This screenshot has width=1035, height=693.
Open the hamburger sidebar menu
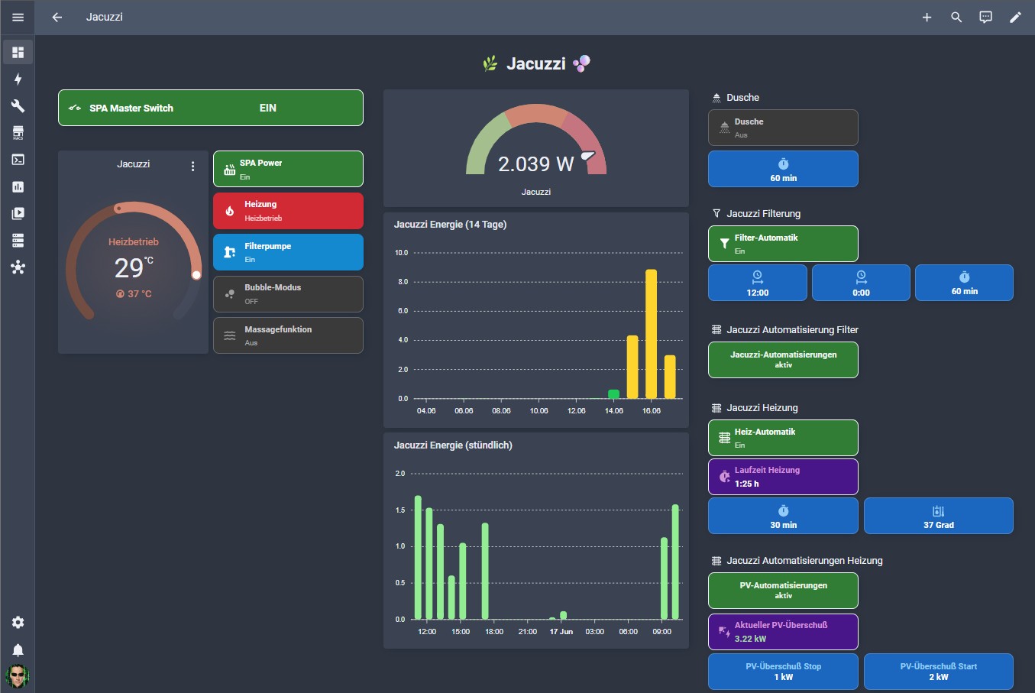[18, 17]
